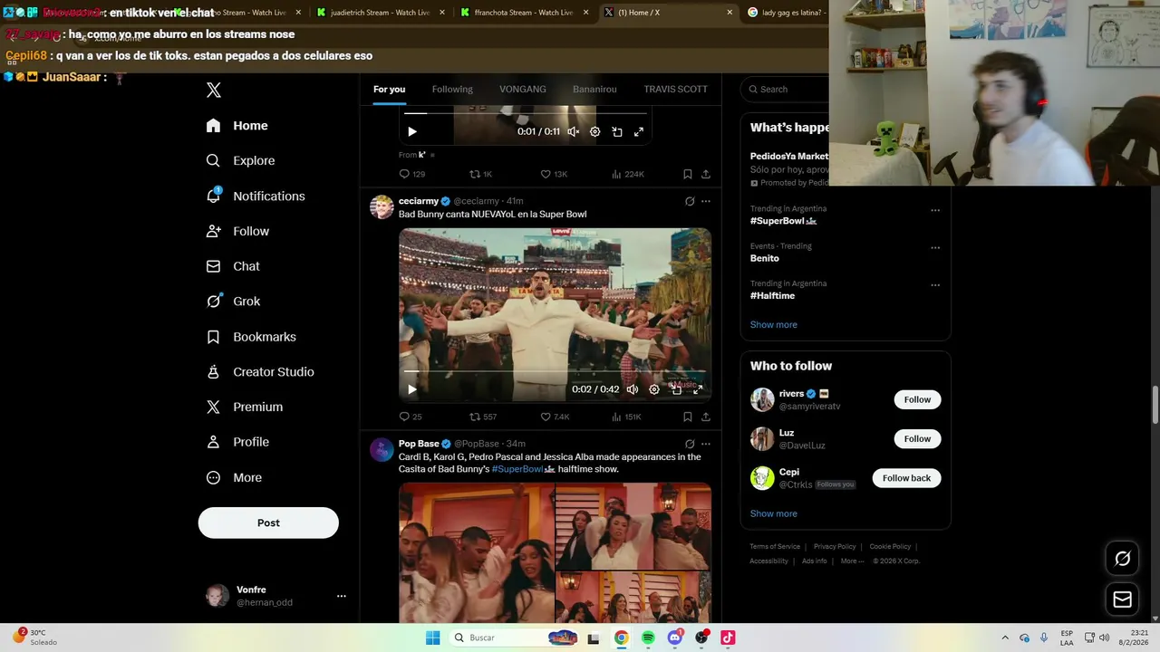Like ceciarmy post with 7.4K likes
The width and height of the screenshot is (1160, 652).
(x=555, y=417)
